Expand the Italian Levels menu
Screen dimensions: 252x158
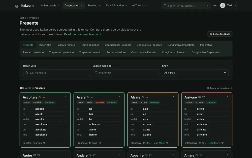point(50,6)
